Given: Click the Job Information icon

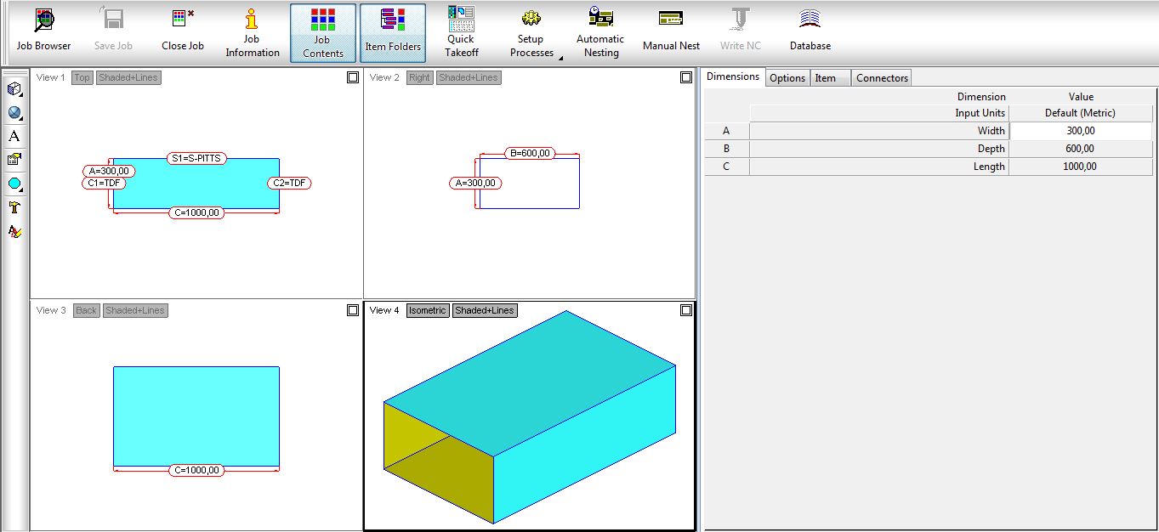Looking at the screenshot, I should click(x=252, y=32).
